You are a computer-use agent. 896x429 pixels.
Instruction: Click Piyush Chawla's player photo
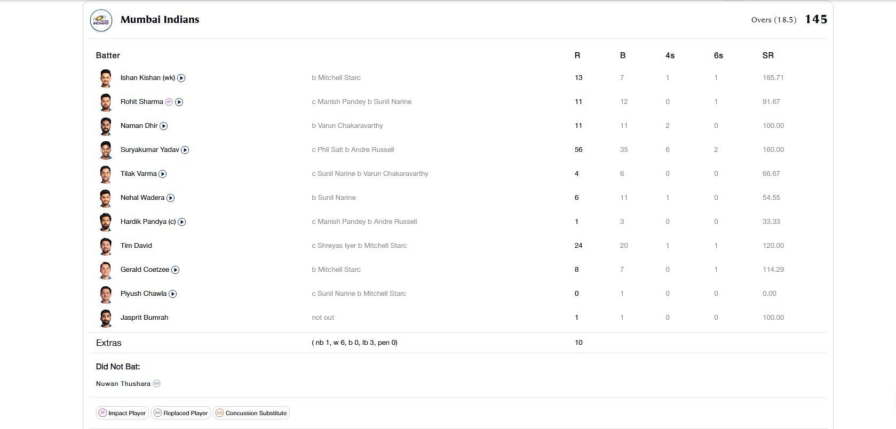click(106, 294)
